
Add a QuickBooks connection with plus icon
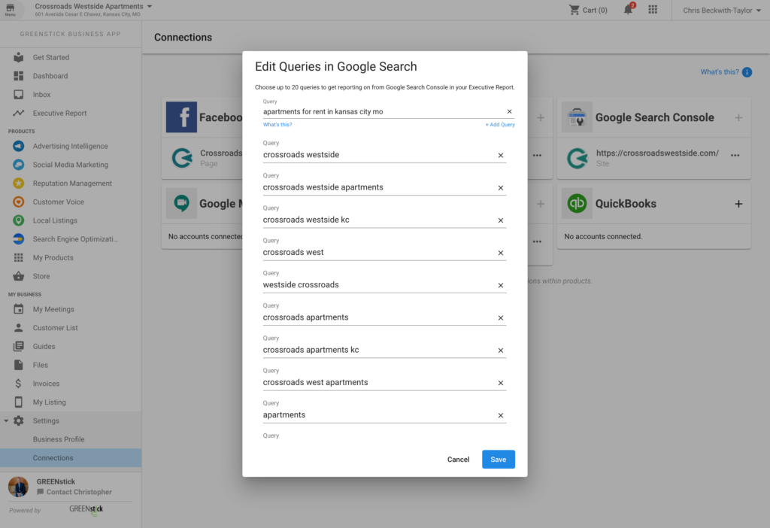738,204
